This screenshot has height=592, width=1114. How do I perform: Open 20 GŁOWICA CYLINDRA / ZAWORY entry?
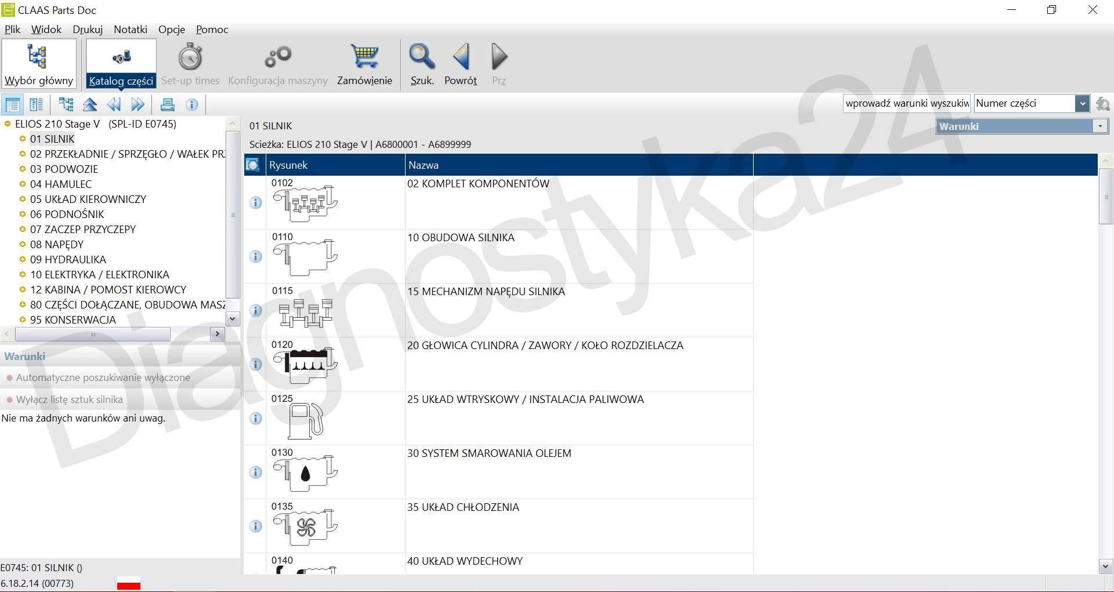(x=545, y=346)
